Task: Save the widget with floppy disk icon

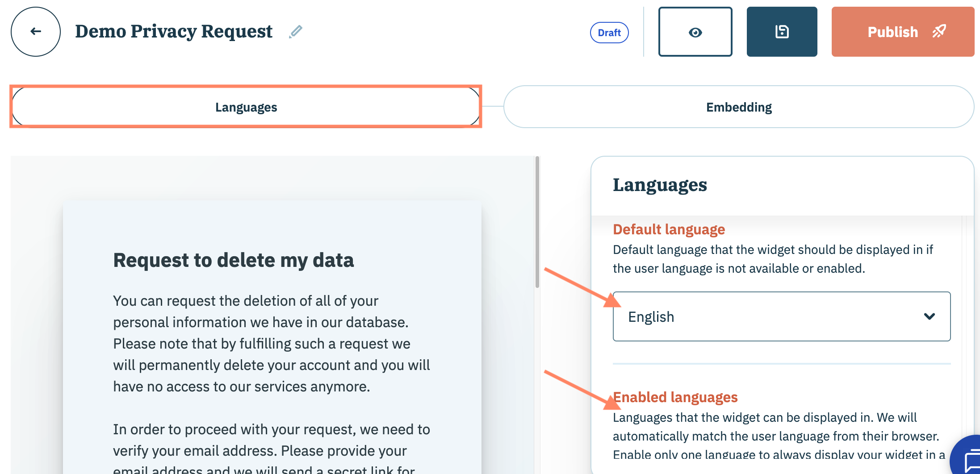Action: click(782, 32)
